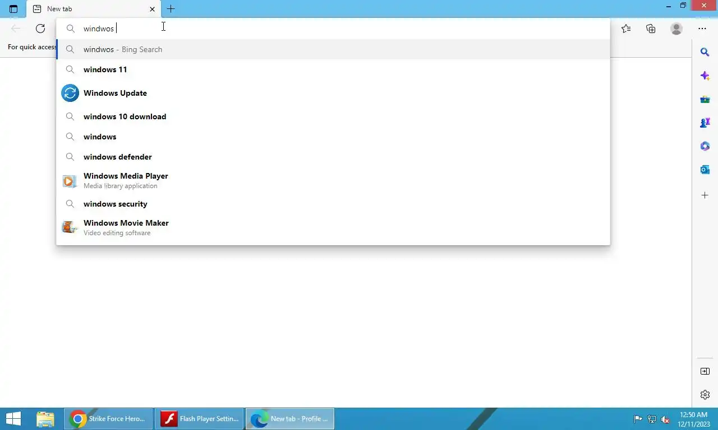Screen dimensions: 718x430
Task: Switch to Edge New tab taskbar button
Action: 290,419
